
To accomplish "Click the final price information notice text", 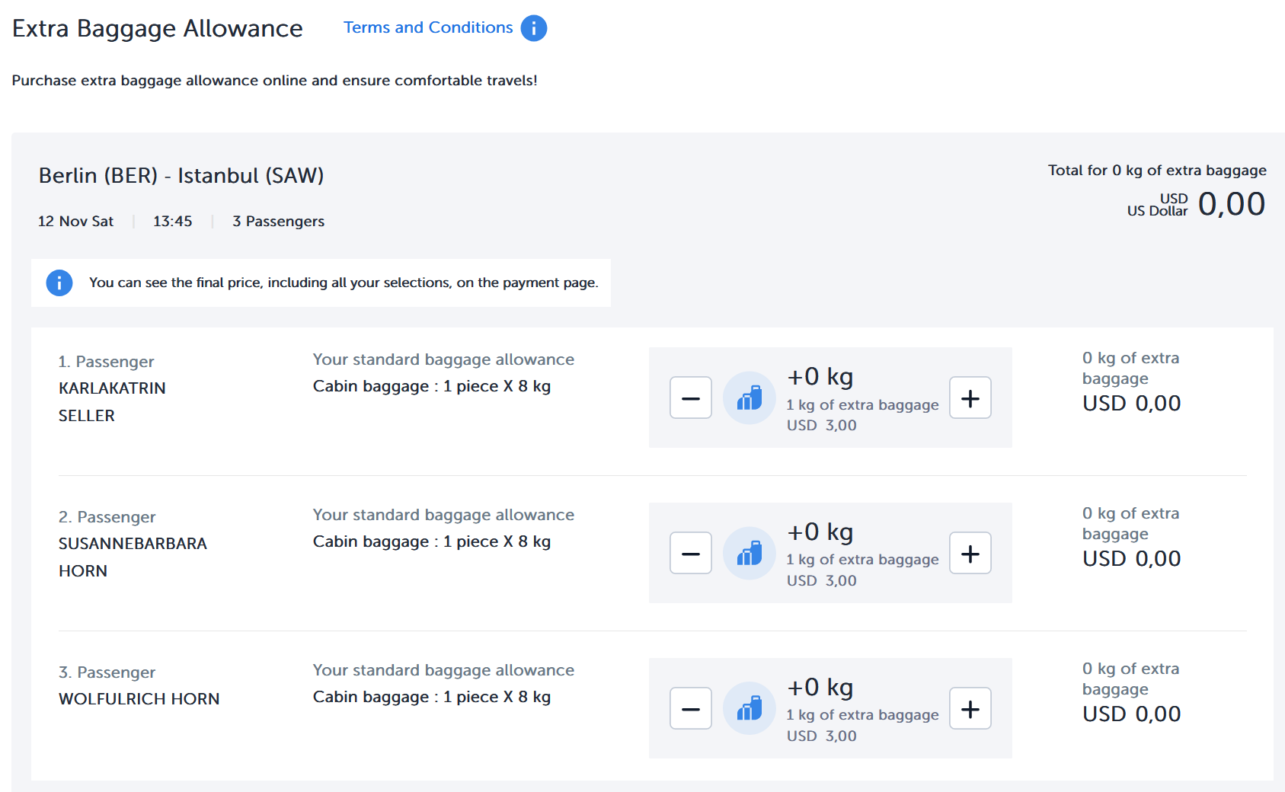I will (344, 283).
